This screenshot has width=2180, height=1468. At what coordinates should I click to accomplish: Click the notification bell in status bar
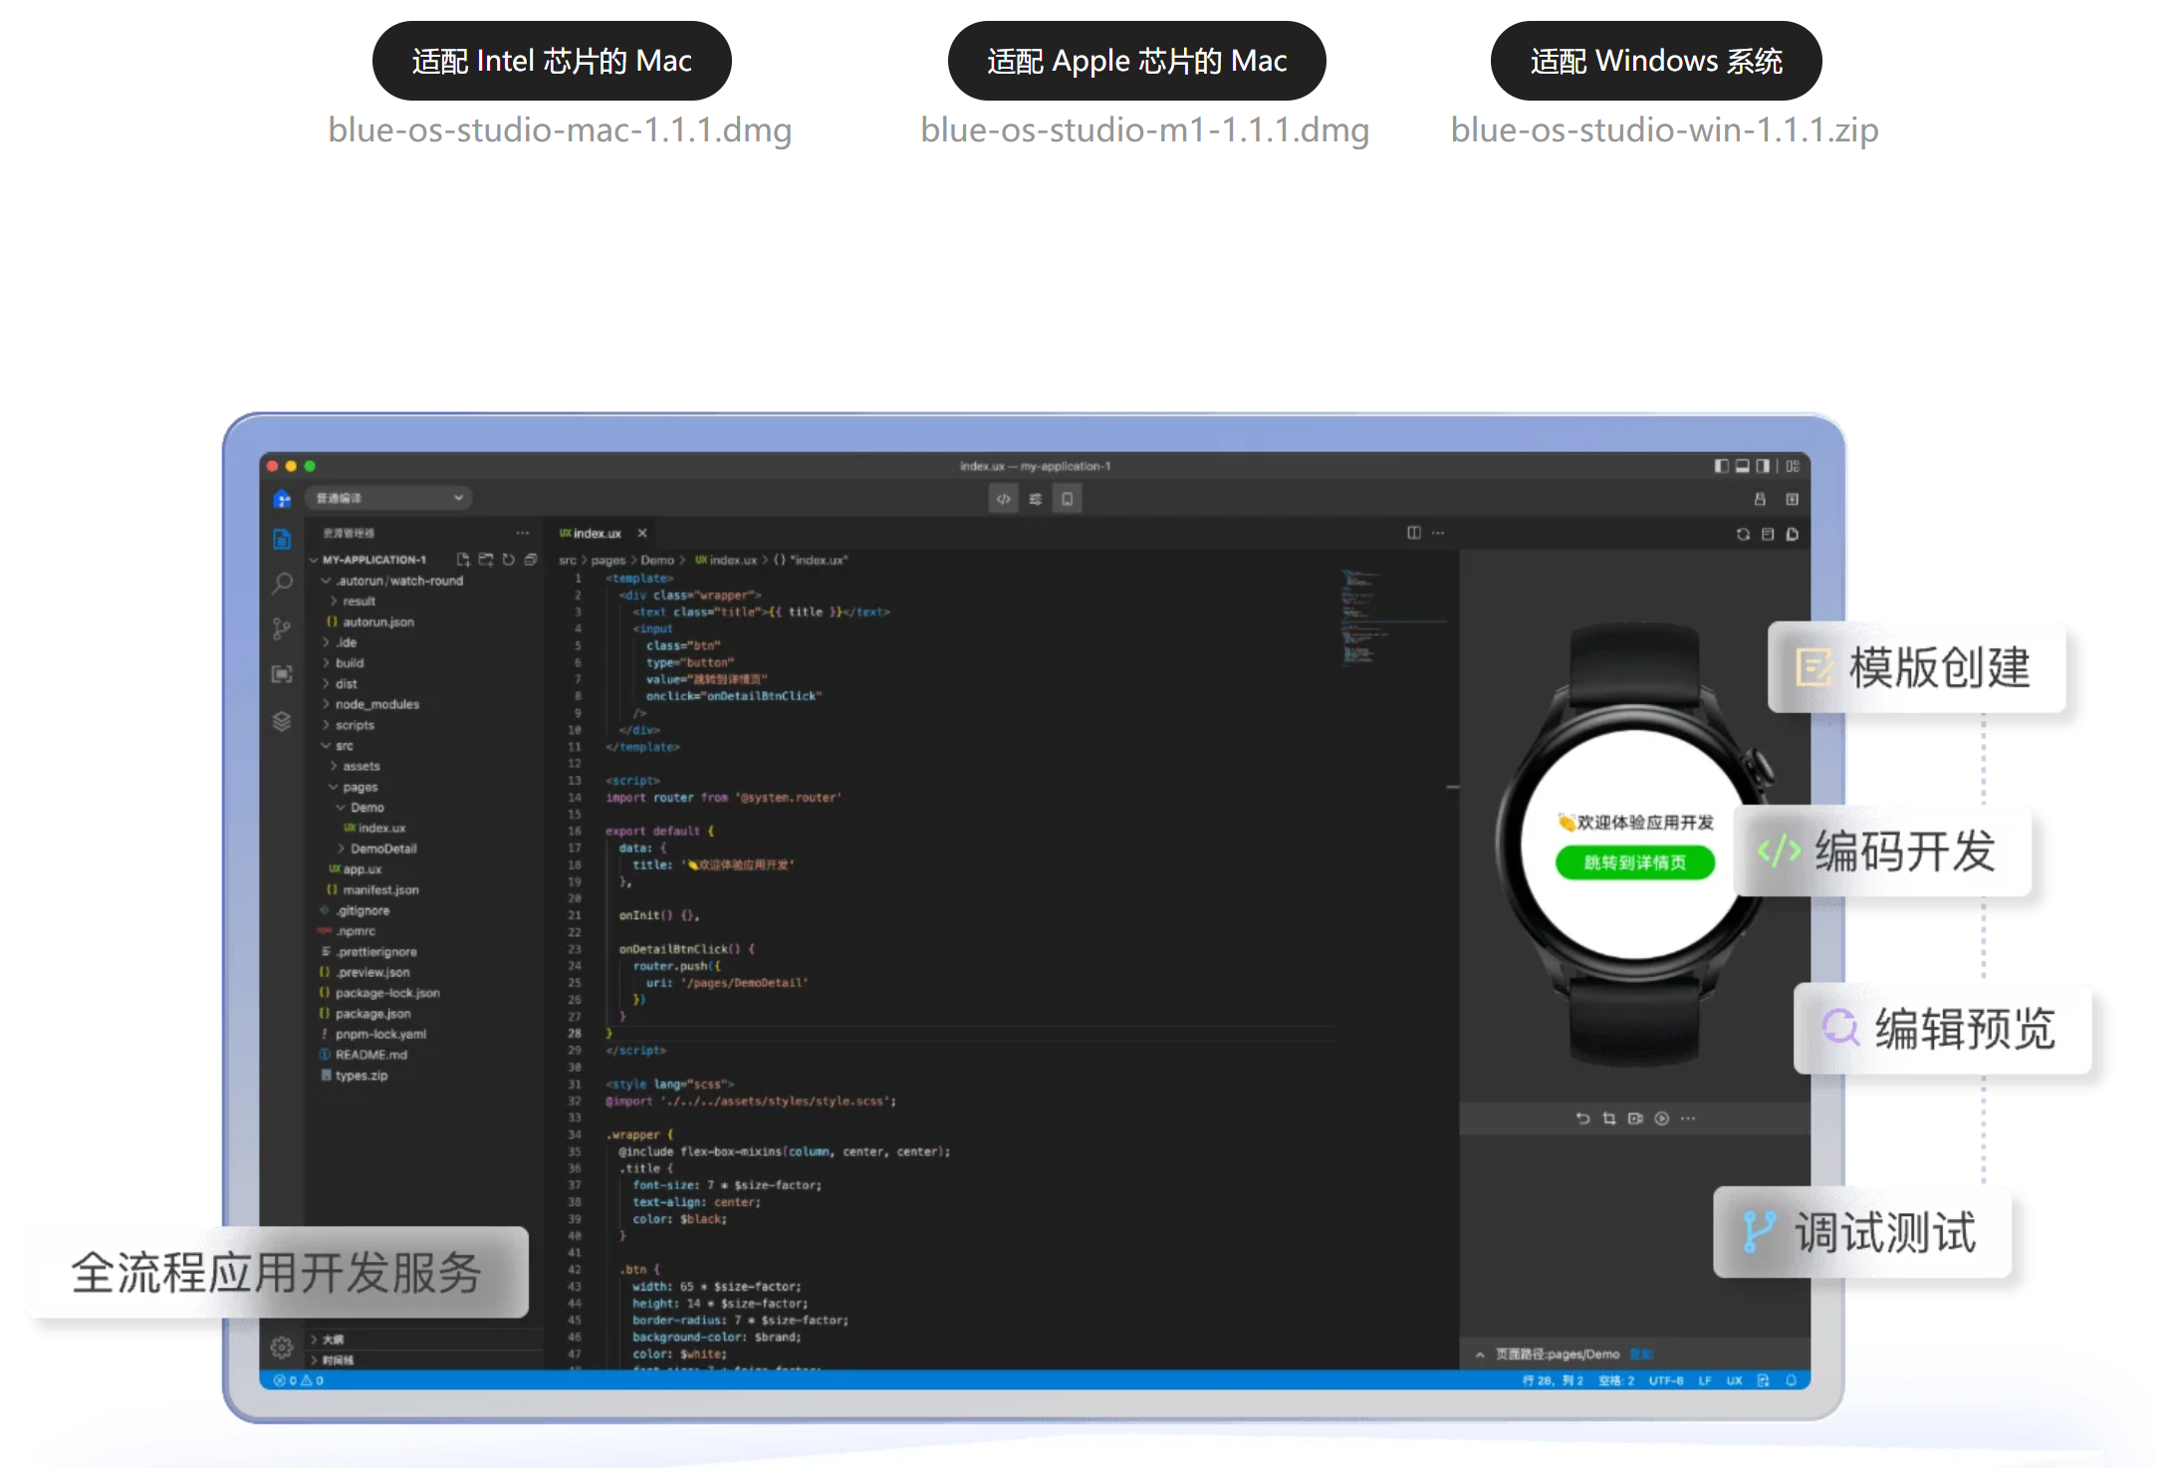(1791, 1380)
